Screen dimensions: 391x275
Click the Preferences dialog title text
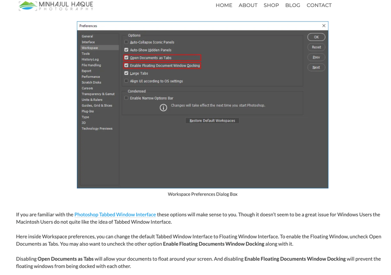pyautogui.click(x=88, y=26)
